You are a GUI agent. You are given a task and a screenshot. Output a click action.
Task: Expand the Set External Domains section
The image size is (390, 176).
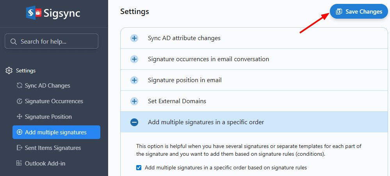(134, 101)
